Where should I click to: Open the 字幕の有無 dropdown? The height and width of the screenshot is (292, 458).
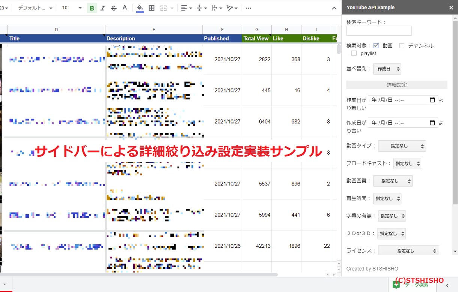point(392,216)
